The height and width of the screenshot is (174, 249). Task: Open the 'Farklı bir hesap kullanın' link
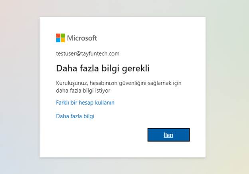tap(85, 103)
